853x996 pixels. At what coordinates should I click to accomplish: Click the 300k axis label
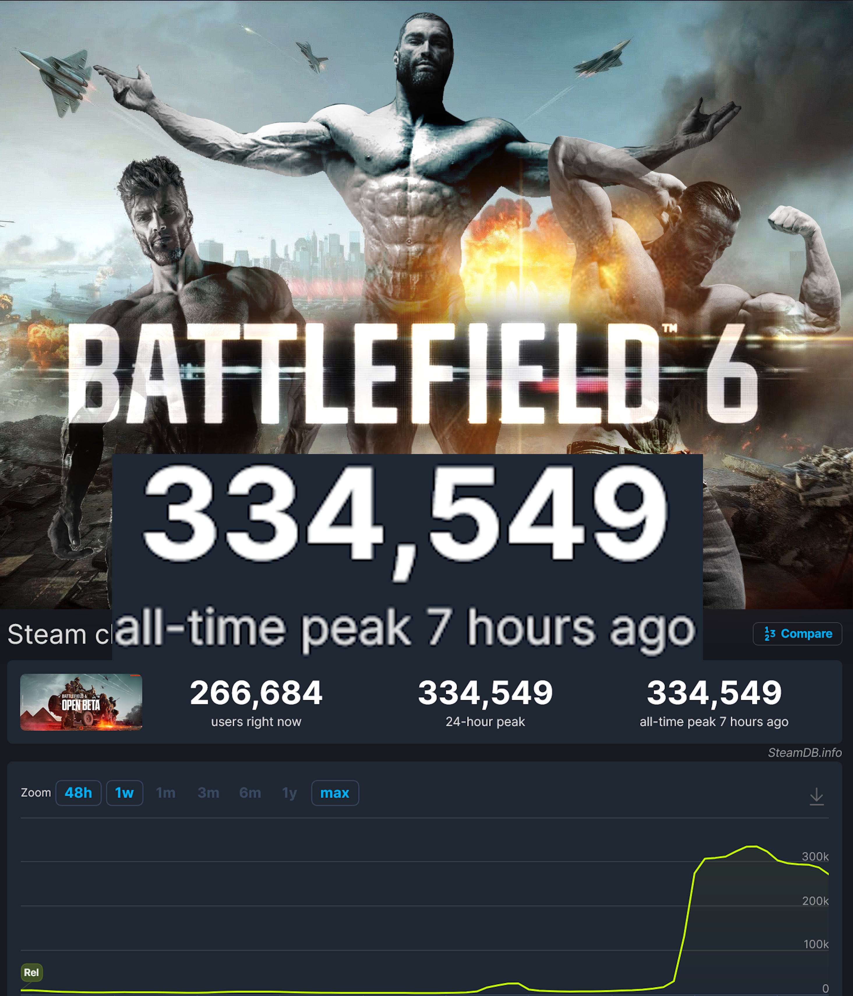click(x=815, y=856)
